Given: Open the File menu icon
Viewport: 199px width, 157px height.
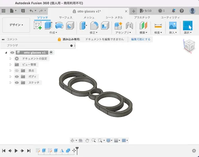Looking at the screenshot, I should click(x=12, y=11).
